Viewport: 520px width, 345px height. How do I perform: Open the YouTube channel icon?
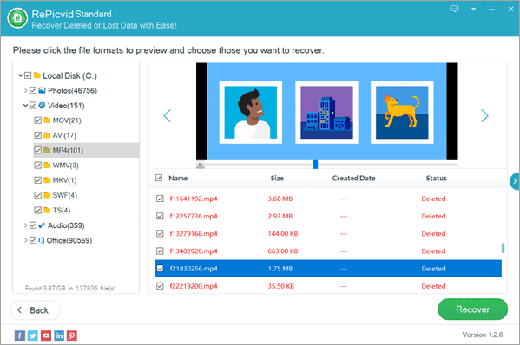click(46, 335)
